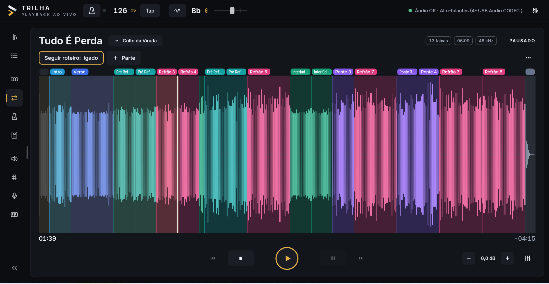
Task: Jump to the Refrão 8 marker
Action: pos(494,72)
